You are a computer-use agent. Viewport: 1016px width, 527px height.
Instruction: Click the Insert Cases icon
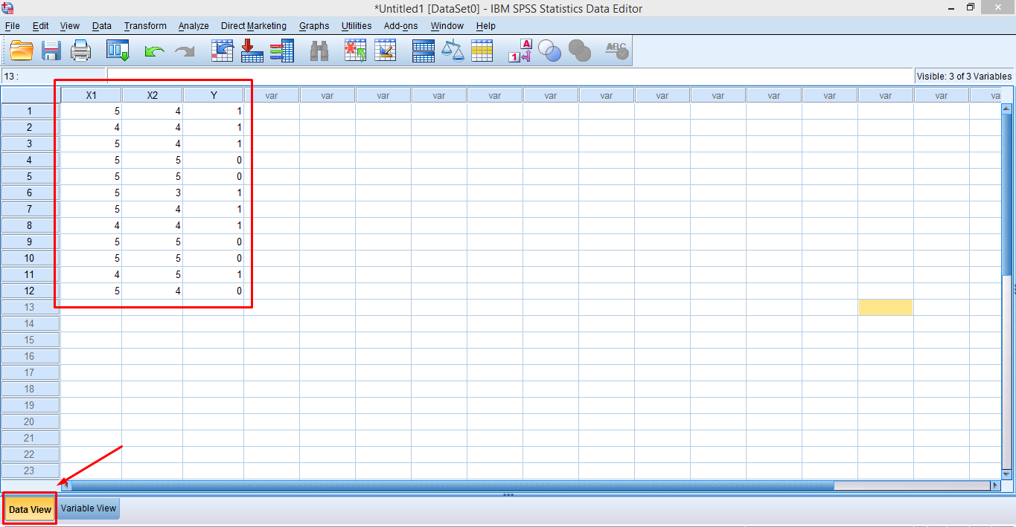pyautogui.click(x=355, y=51)
